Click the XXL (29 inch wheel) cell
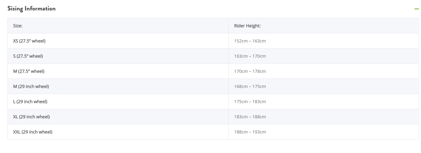The height and width of the screenshot is (153, 421). point(118,132)
